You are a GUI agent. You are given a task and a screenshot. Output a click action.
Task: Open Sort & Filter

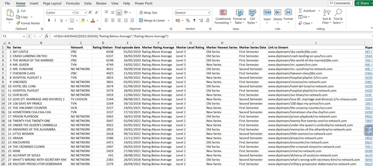(x=327, y=17)
